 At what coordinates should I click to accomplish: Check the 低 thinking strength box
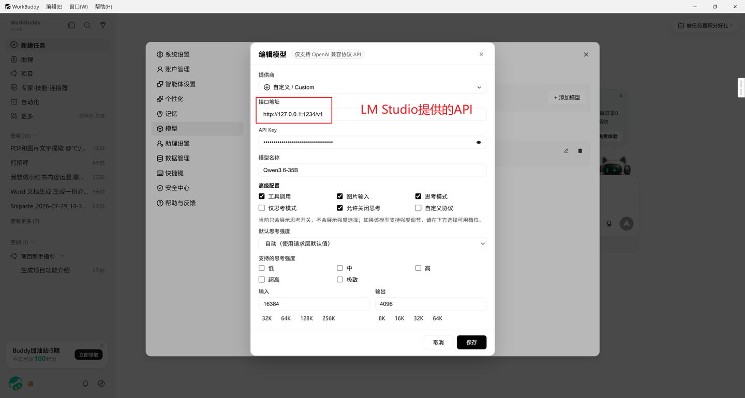(x=262, y=268)
